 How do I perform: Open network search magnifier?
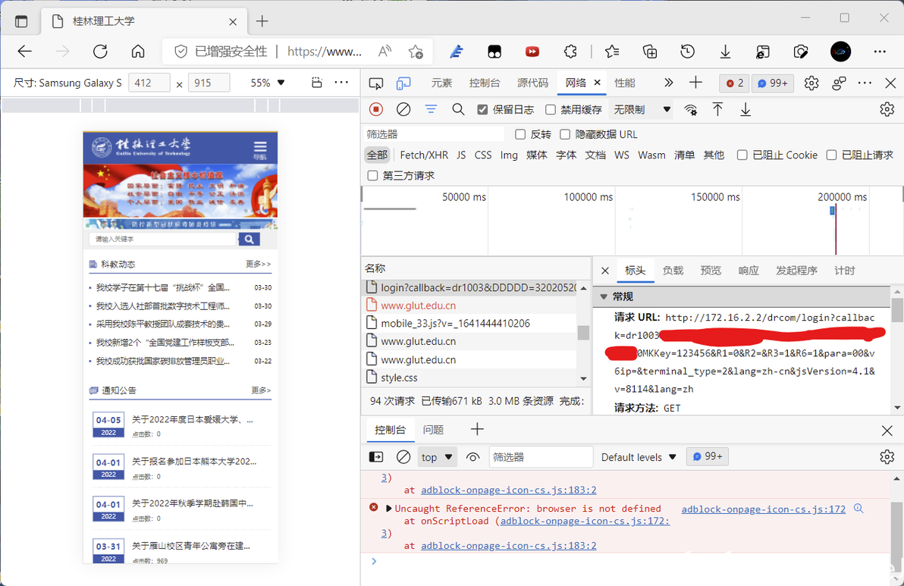[x=458, y=109]
